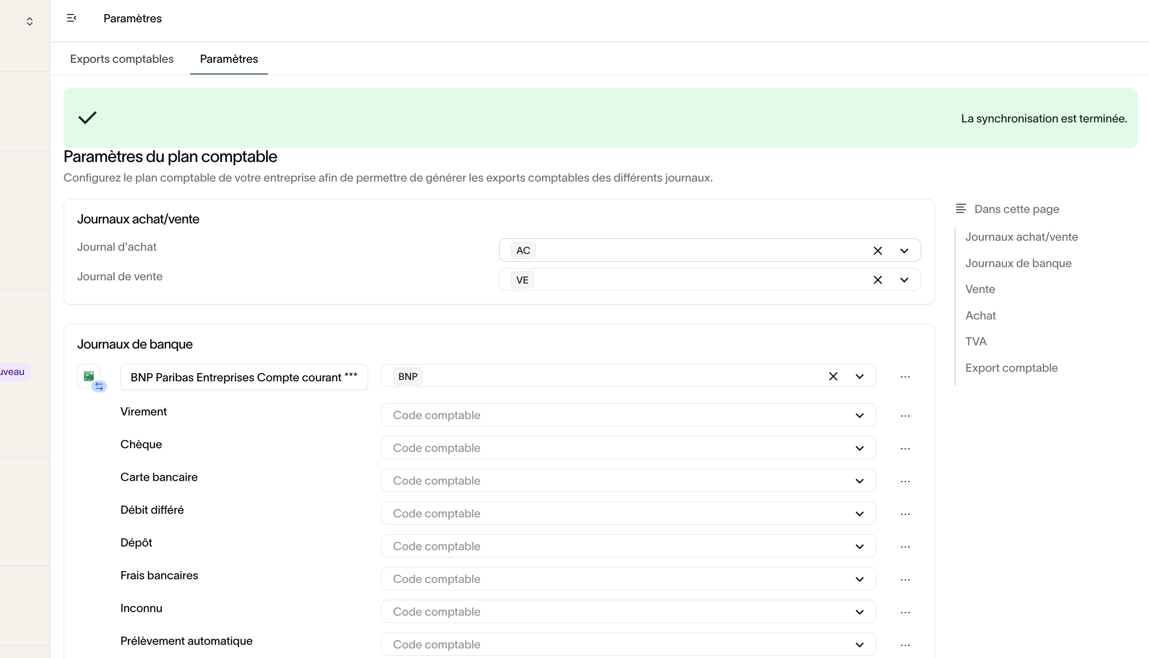
Task: Open Débit différé code comptable dropdown
Action: click(x=859, y=514)
